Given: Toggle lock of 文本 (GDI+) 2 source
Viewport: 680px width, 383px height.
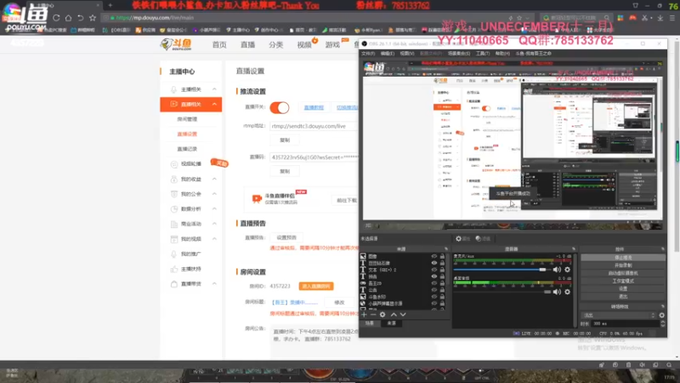Looking at the screenshot, I should pyautogui.click(x=442, y=270).
